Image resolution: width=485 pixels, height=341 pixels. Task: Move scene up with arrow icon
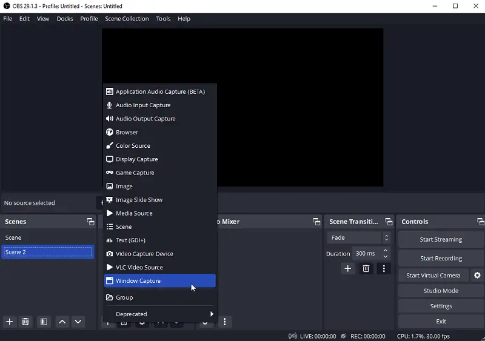62,322
